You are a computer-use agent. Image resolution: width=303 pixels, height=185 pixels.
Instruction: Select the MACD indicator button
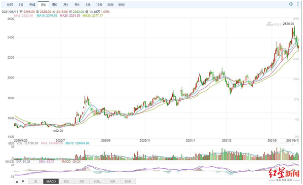coord(51,182)
